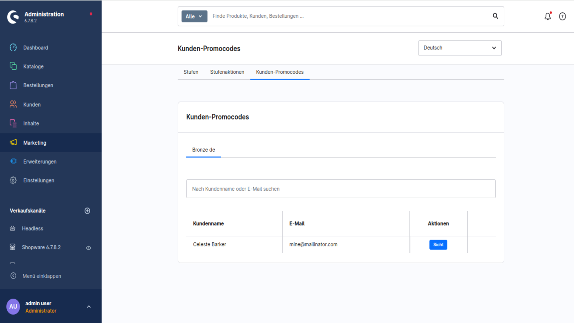Click the Kunden people icon
Screen dimensions: 574x323
click(13, 104)
